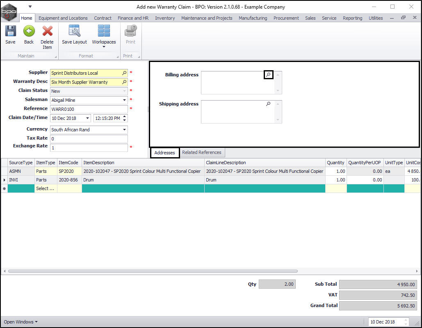Click the horizontal grid scrollbar

pos(153,271)
